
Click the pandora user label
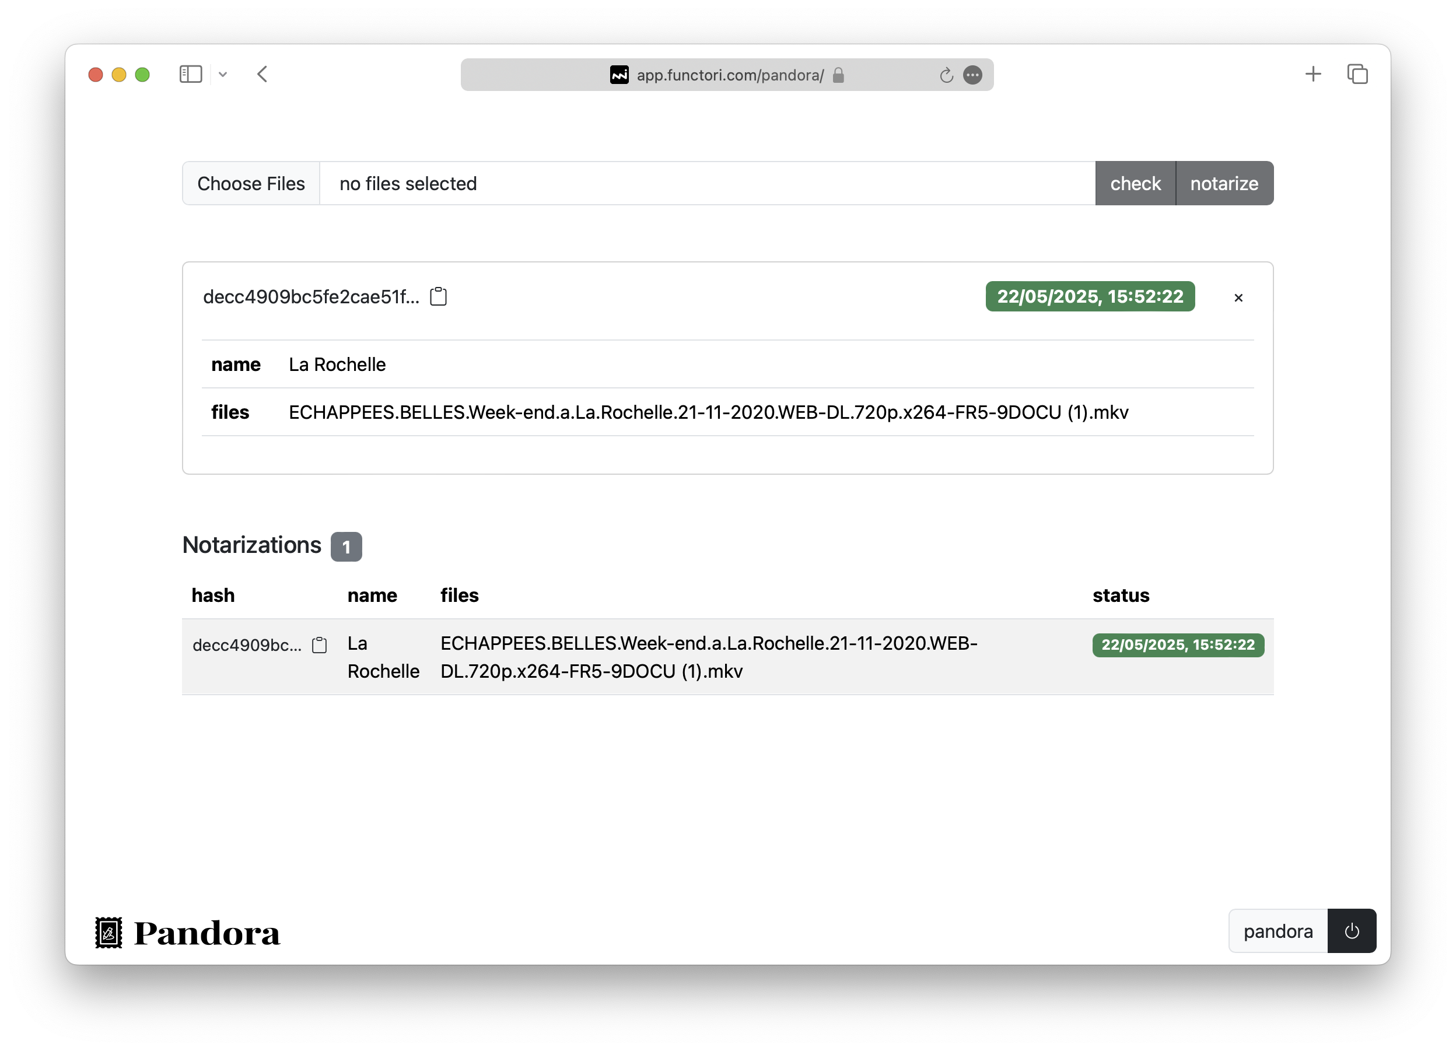pos(1277,931)
